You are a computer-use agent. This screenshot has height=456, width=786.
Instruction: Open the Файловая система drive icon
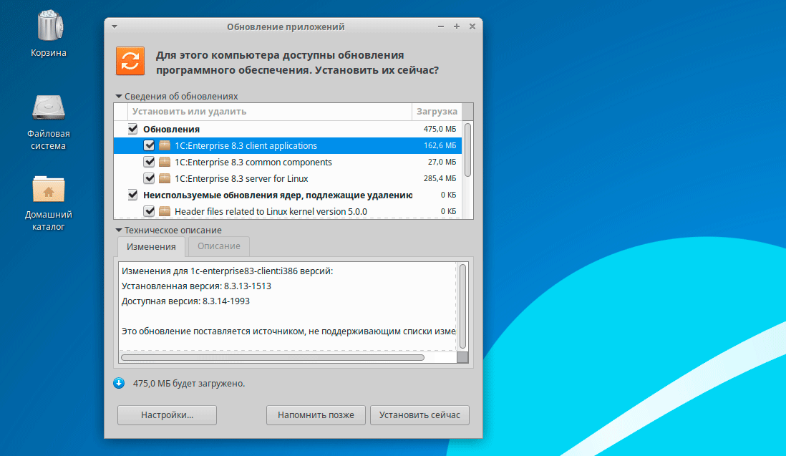point(49,107)
